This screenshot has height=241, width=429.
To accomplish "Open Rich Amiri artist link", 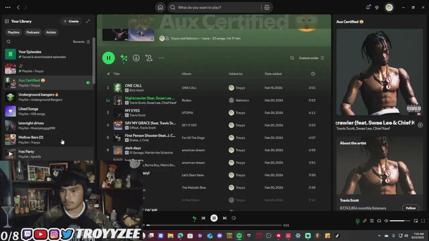I will click(136, 90).
